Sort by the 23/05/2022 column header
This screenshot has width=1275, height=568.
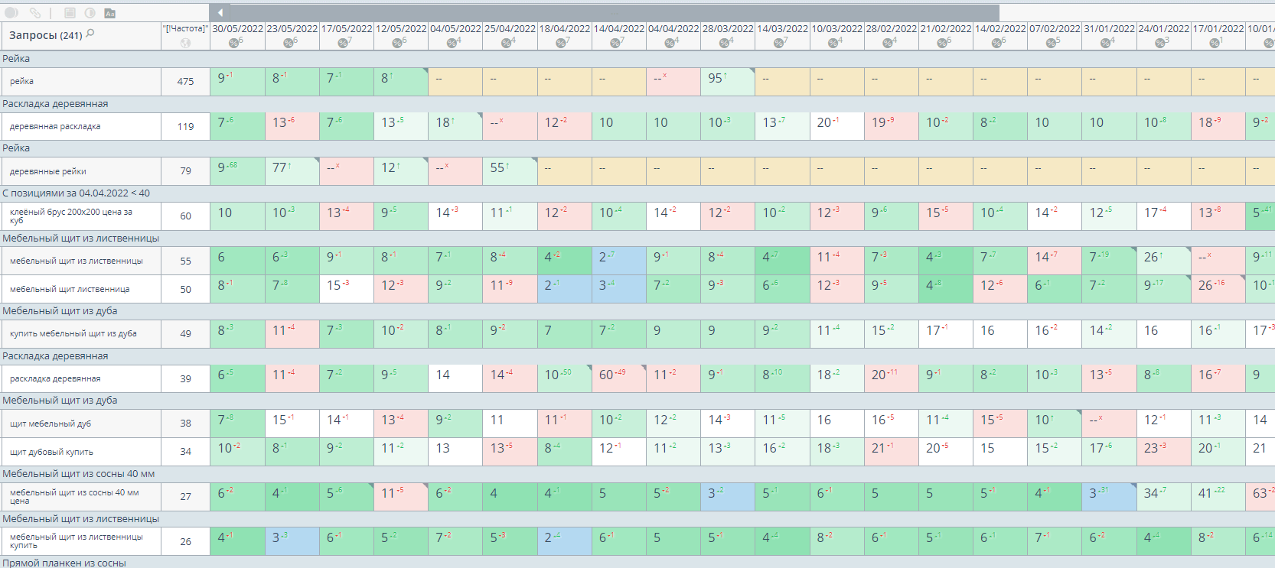(292, 29)
